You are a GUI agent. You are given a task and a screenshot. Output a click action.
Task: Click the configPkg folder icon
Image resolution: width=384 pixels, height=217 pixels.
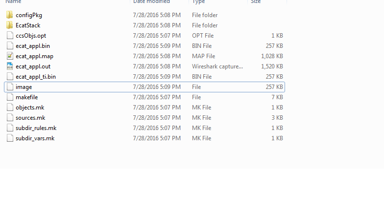pos(10,15)
